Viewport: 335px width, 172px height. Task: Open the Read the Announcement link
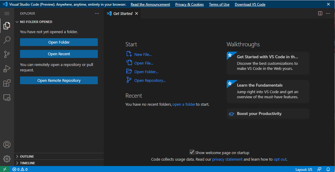pyautogui.click(x=150, y=4)
